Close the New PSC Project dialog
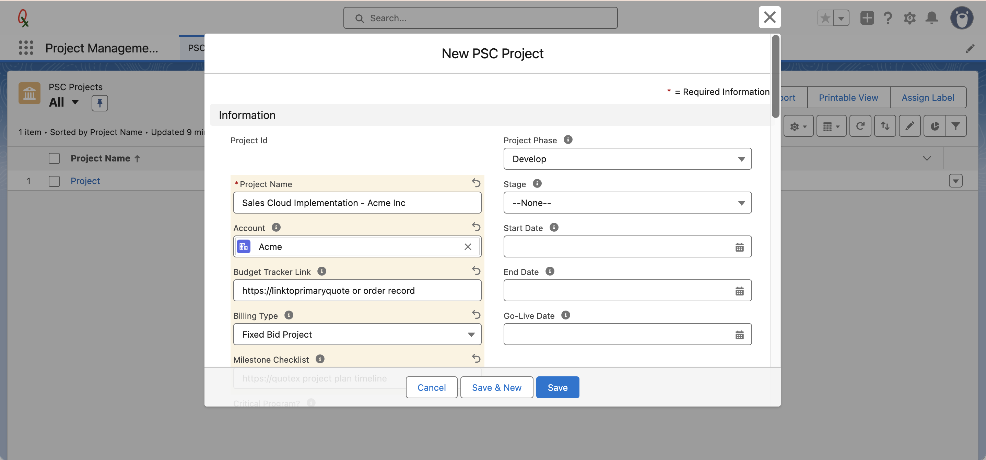The image size is (986, 460). 770,17
